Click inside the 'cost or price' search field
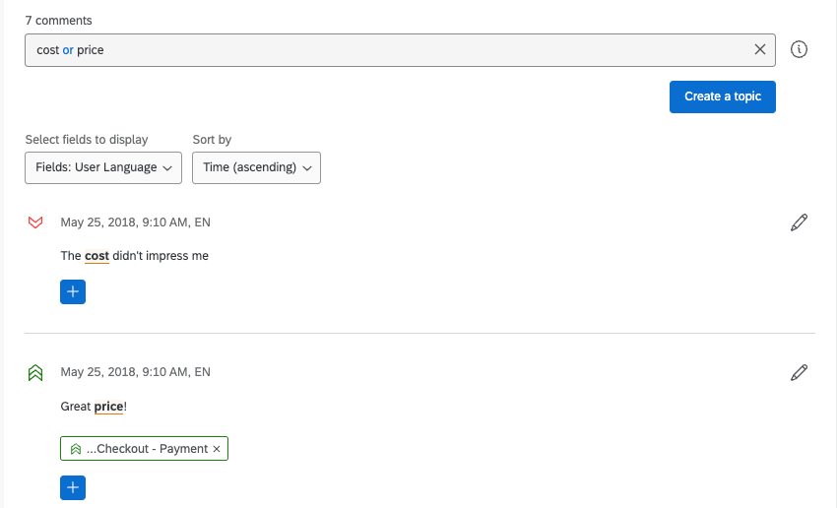837x508 pixels. coord(394,49)
